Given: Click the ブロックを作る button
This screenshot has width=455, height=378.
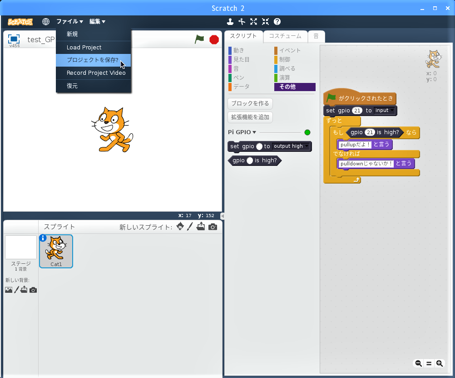Looking at the screenshot, I should (250, 103).
